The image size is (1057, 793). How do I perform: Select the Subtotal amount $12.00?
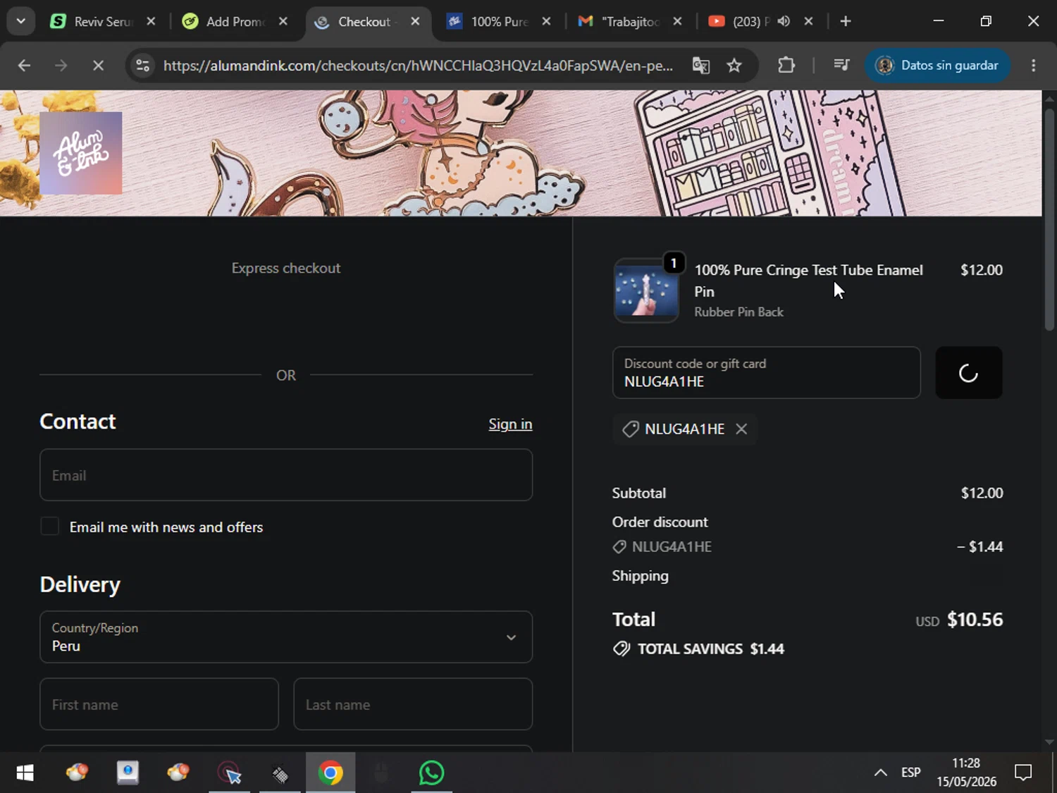click(982, 493)
